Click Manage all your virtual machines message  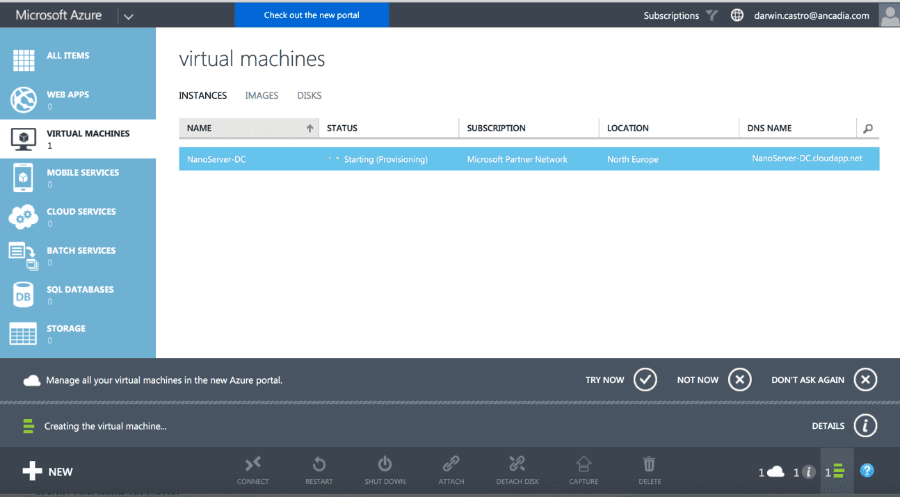pos(164,380)
